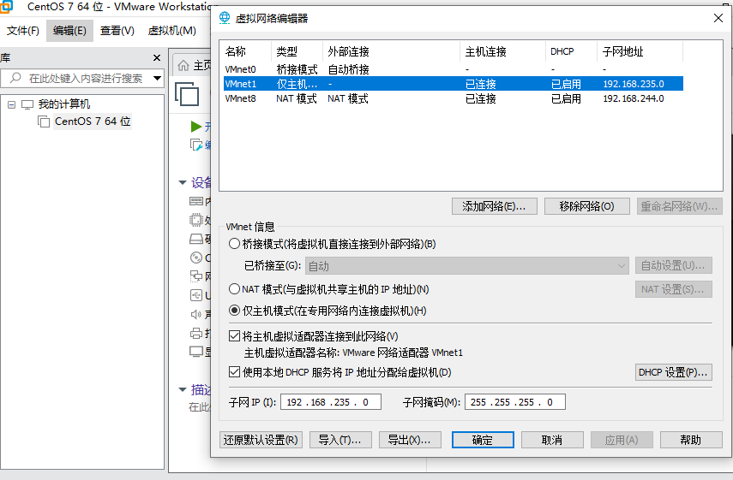This screenshot has height=480, width=733.
Task: Click the OK (确定) button
Action: (483, 440)
